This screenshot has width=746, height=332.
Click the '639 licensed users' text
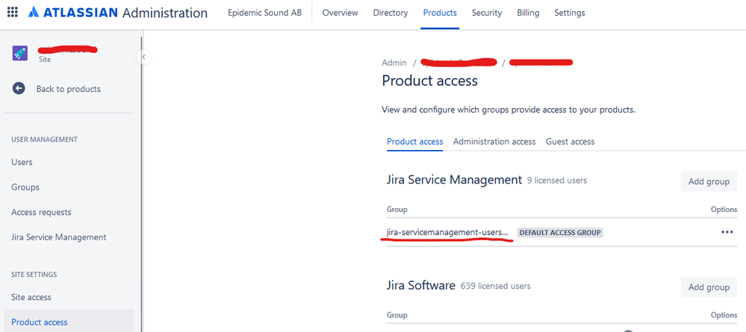(x=496, y=286)
